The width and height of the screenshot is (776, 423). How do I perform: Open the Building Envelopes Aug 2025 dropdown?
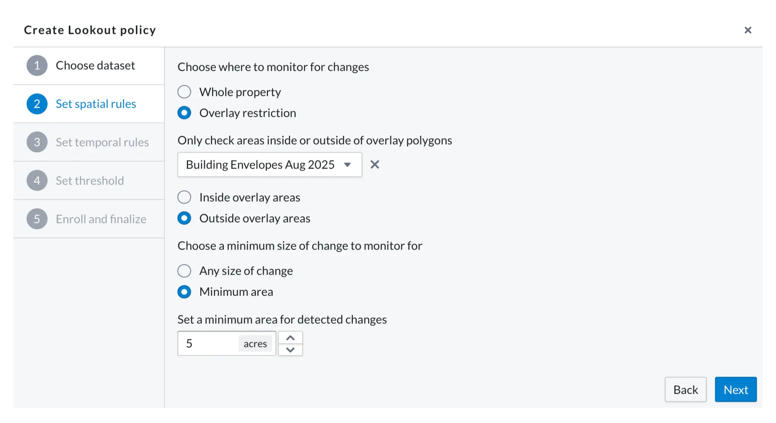pos(270,165)
